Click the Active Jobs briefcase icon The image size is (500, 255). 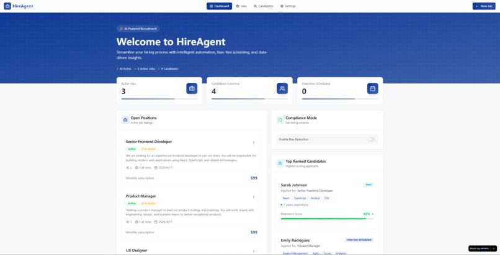click(192, 89)
